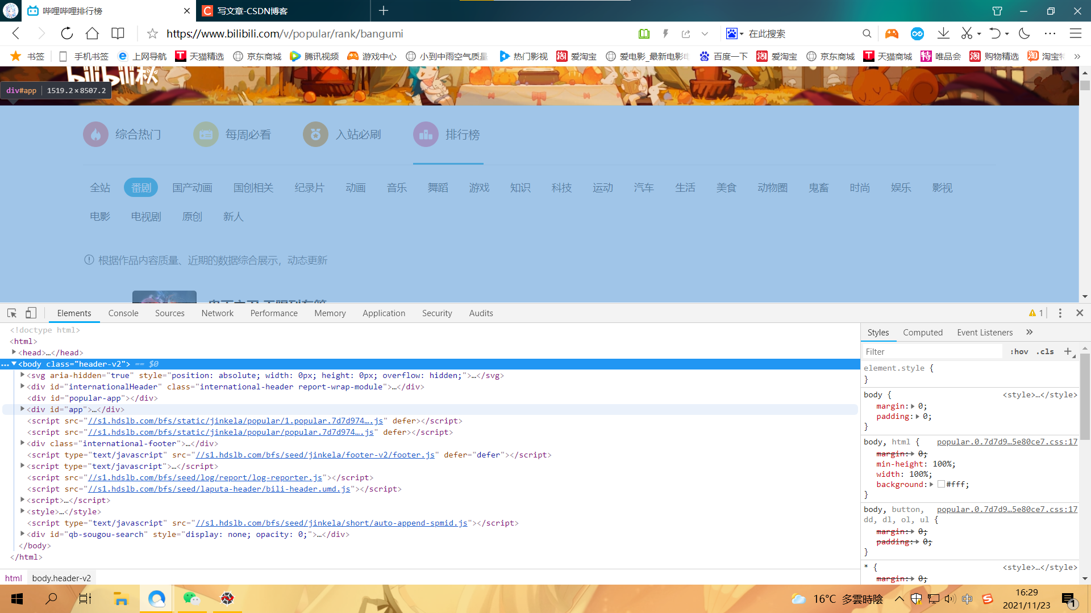Toggle the :hov element state panel
Screen dimensions: 1091x613
click(x=1019, y=351)
